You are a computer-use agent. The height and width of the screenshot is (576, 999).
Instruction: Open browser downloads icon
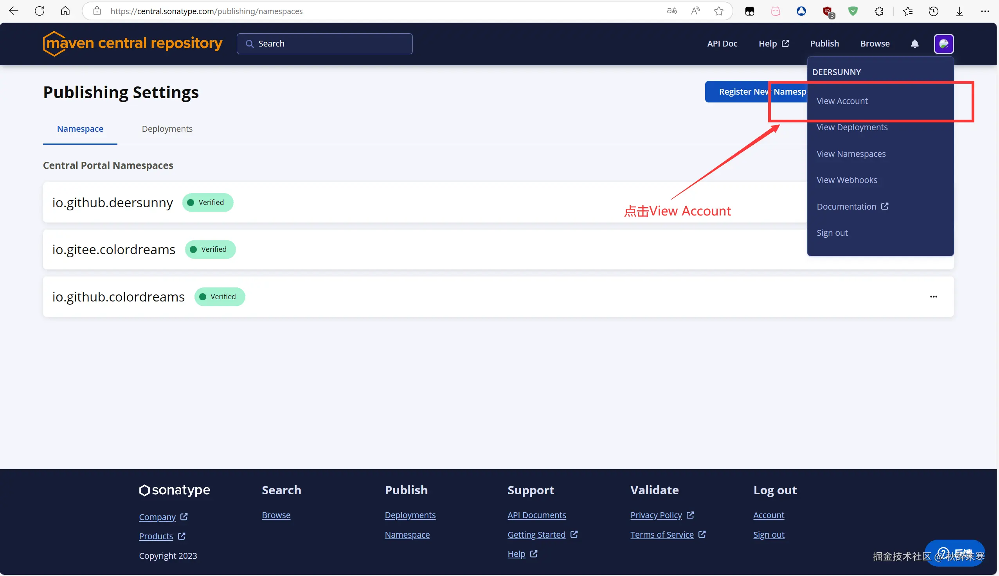click(959, 11)
